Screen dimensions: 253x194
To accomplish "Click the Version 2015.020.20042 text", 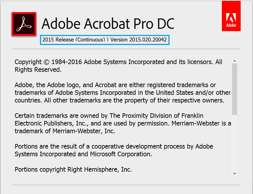I will tap(139, 39).
